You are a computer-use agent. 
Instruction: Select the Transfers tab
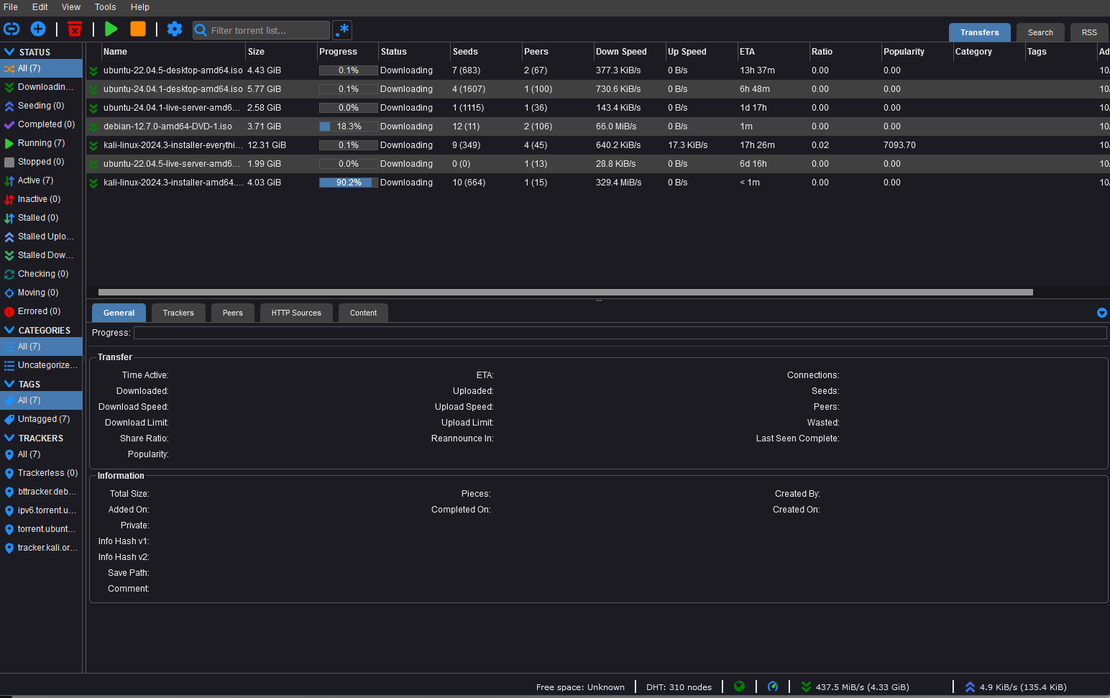pos(979,32)
